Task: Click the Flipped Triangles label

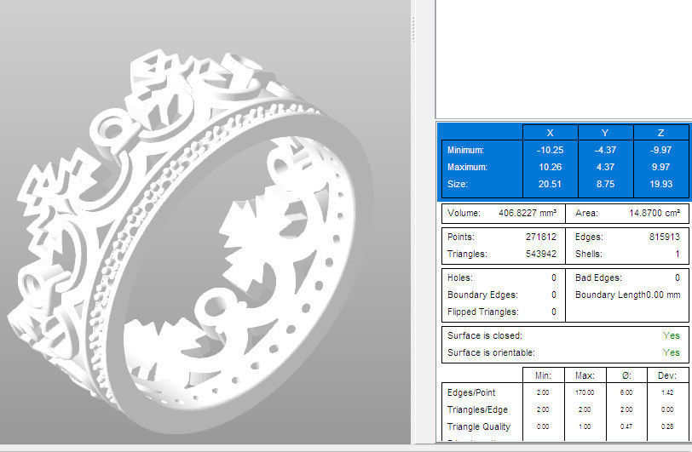Action: click(483, 312)
